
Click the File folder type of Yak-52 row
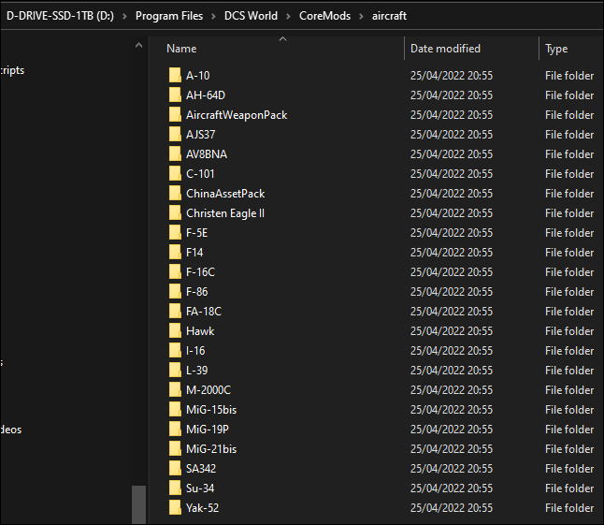(569, 508)
